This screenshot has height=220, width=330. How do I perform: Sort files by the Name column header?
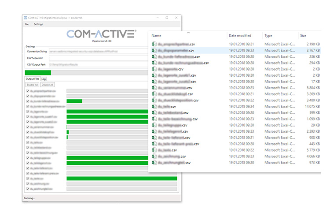click(x=156, y=36)
